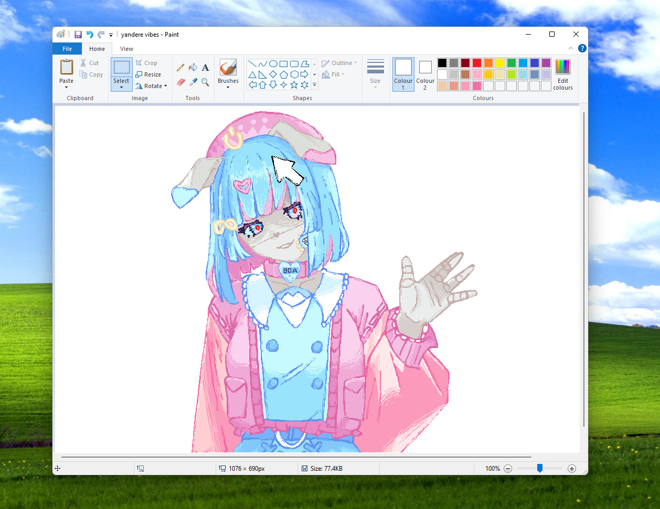Image resolution: width=660 pixels, height=509 pixels.
Task: Activate the Eraser tool
Action: [180, 82]
